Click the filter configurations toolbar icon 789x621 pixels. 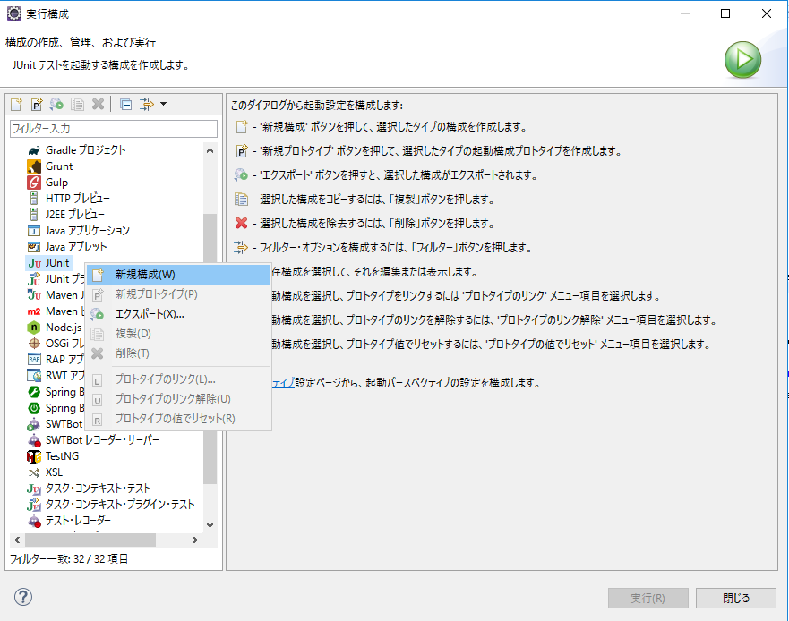[x=147, y=105]
